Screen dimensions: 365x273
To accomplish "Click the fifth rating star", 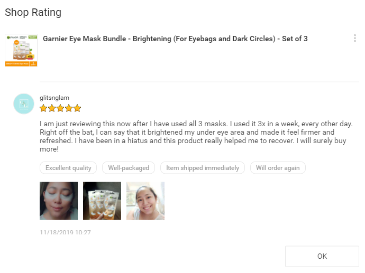I will pos(77,108).
